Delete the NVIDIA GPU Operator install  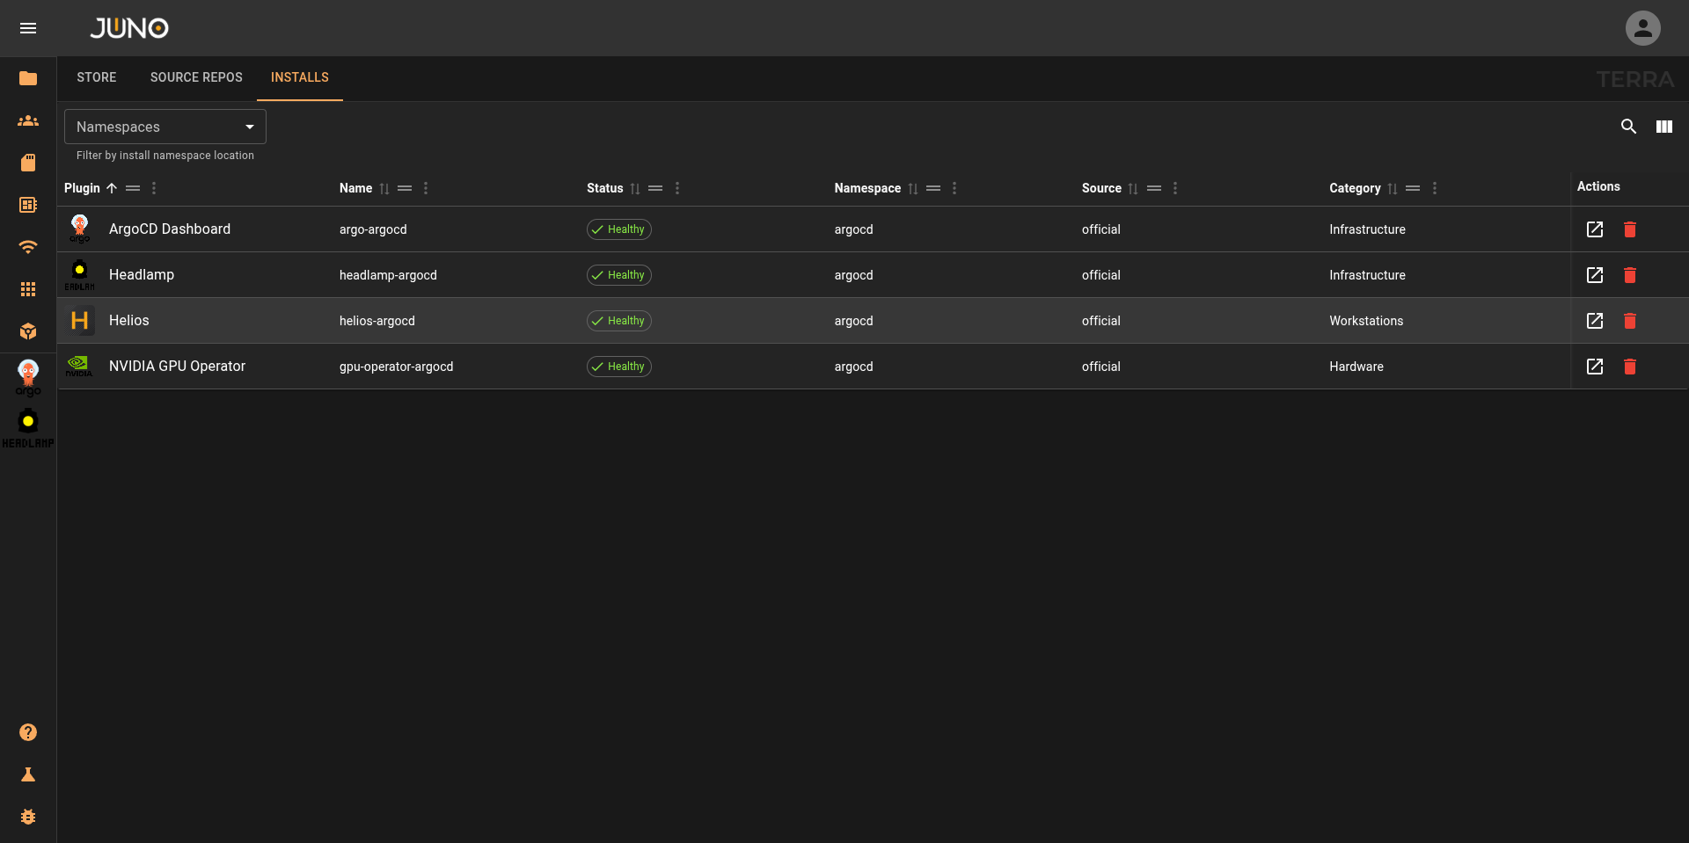pyautogui.click(x=1629, y=367)
